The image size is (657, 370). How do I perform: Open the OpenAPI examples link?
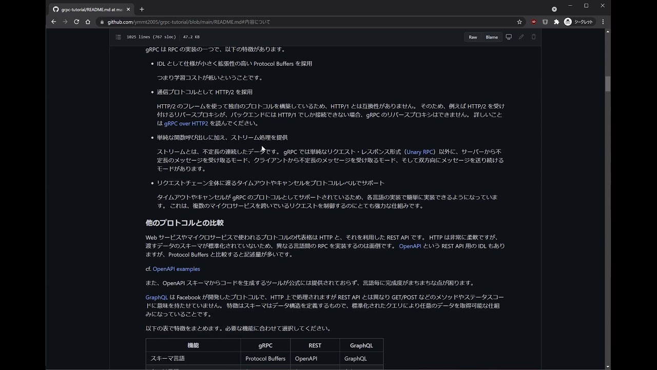(x=176, y=269)
